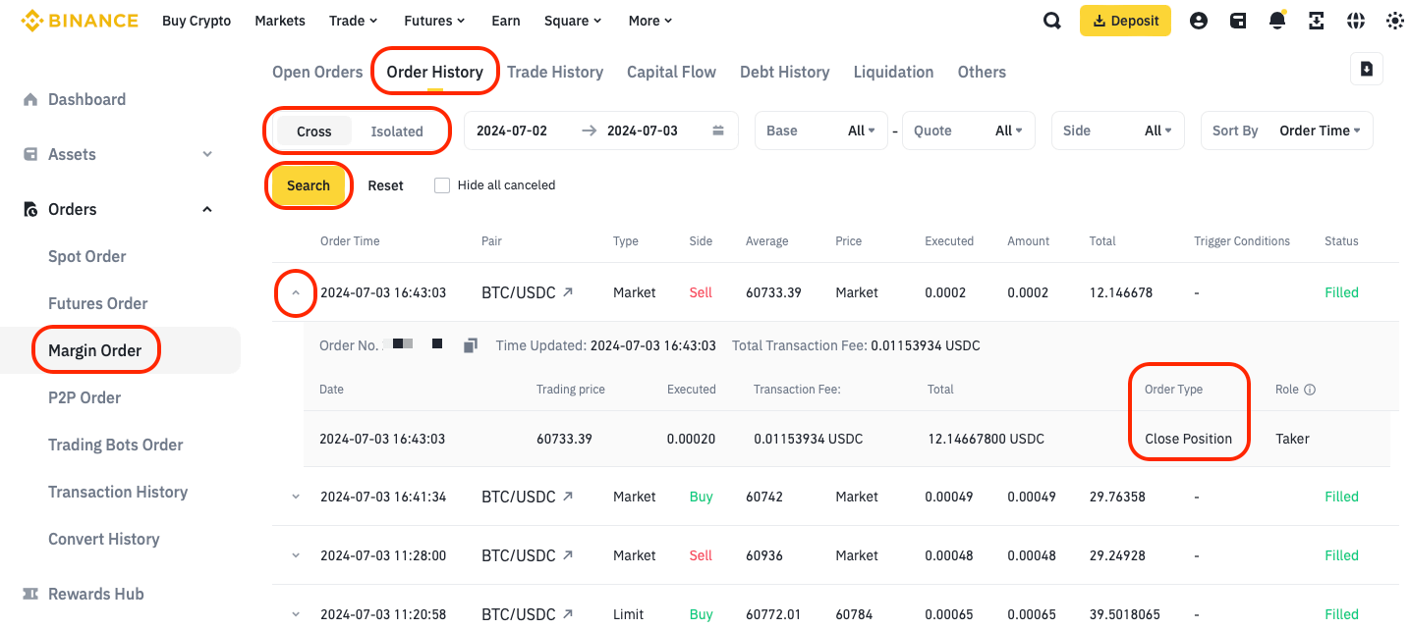The height and width of the screenshot is (629, 1410).
Task: Open Markets in top navigation
Action: (280, 21)
